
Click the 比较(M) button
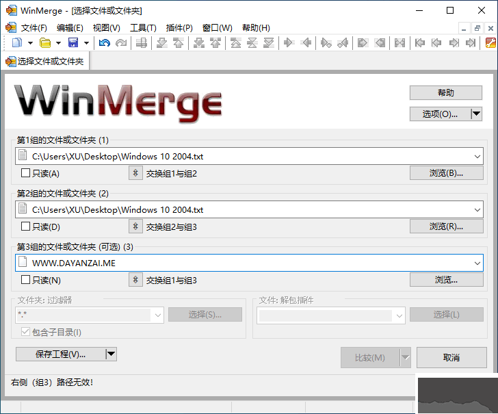pos(370,357)
